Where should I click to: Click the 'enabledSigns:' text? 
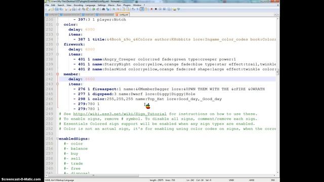tap(74, 139)
